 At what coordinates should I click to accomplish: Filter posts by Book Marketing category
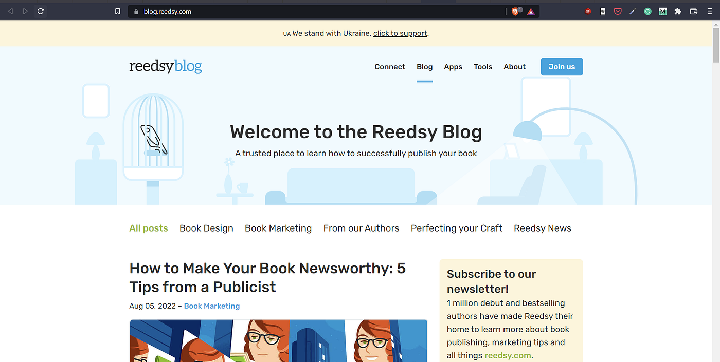click(278, 228)
